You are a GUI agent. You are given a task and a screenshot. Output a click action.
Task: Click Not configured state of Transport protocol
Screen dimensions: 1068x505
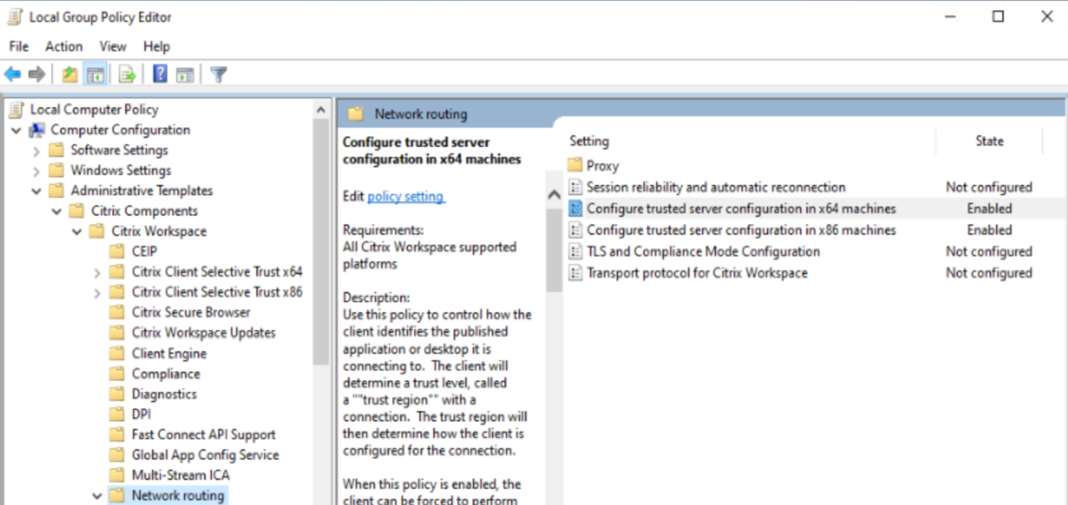click(x=989, y=273)
